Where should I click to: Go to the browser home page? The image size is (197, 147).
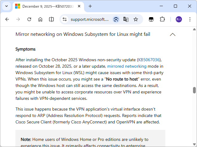click(40, 19)
